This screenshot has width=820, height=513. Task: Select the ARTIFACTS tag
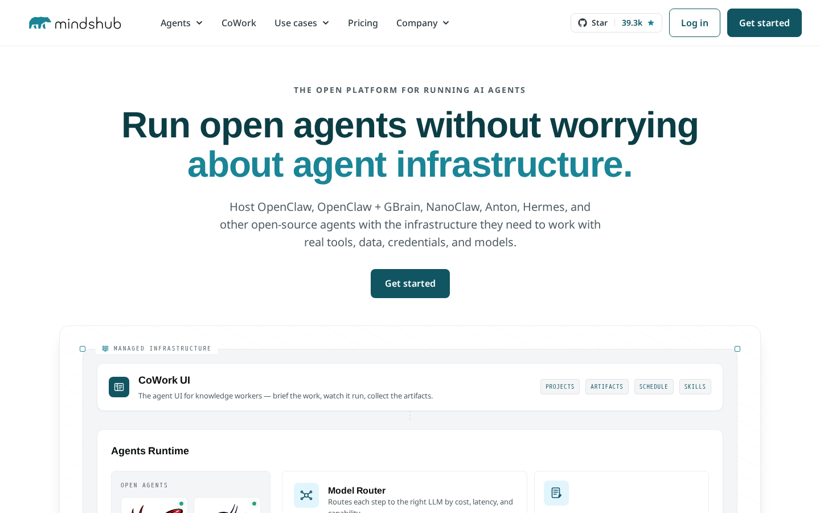[607, 386]
